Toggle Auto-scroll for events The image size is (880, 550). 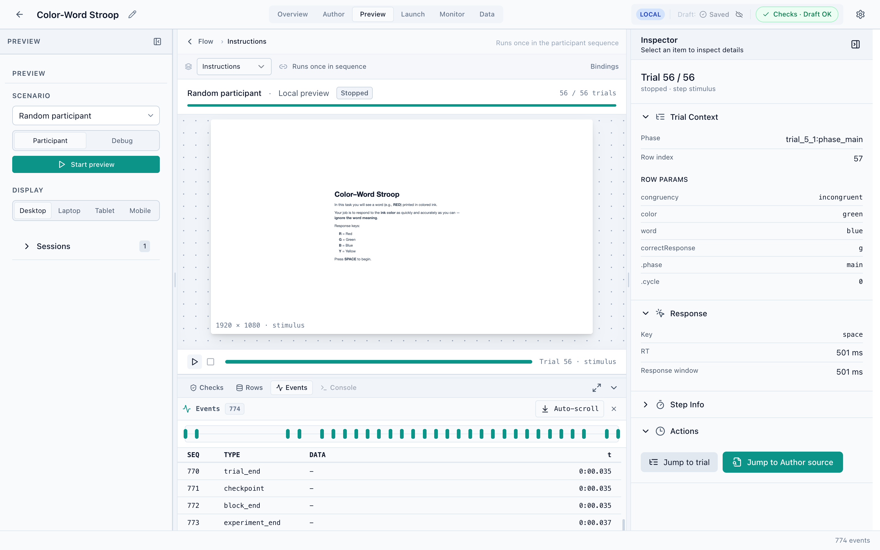[x=570, y=409]
